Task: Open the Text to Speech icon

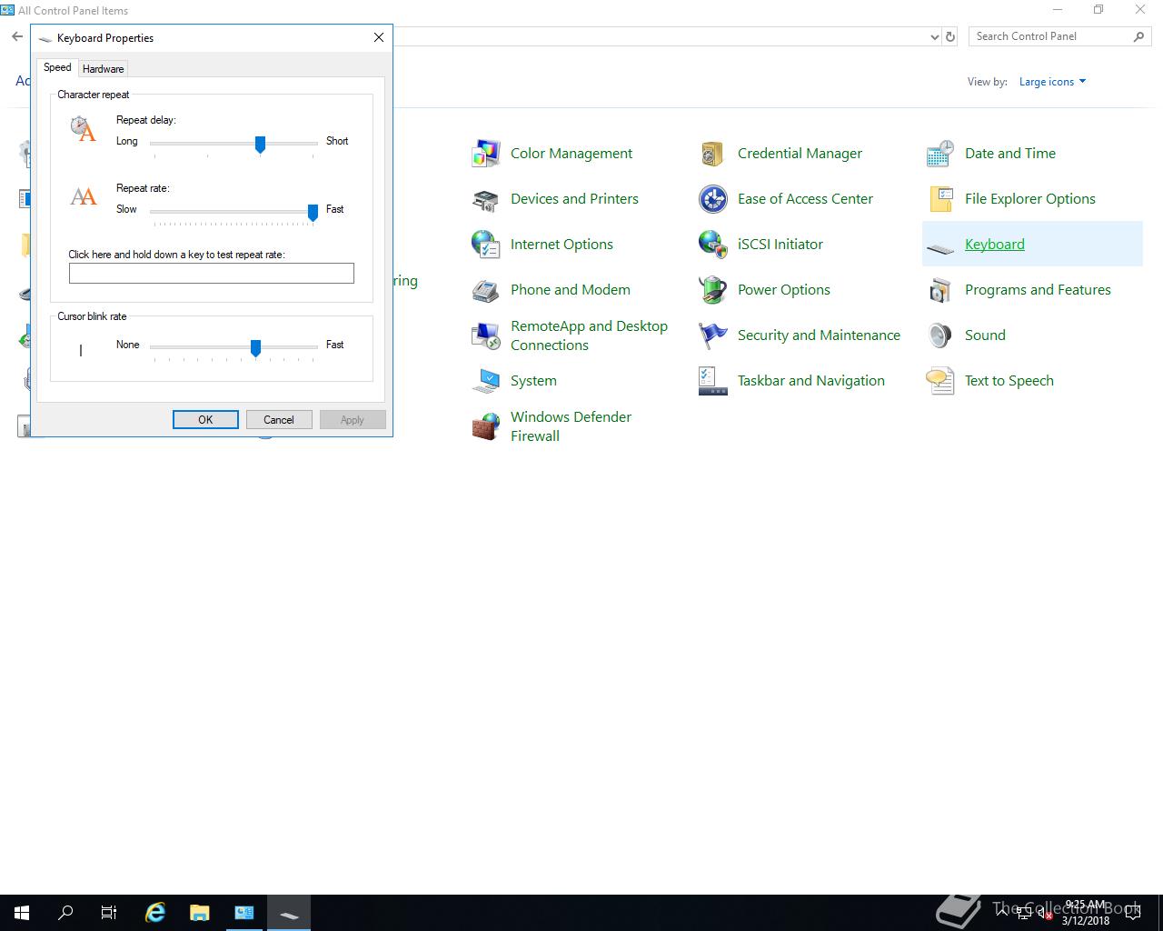Action: tap(940, 381)
